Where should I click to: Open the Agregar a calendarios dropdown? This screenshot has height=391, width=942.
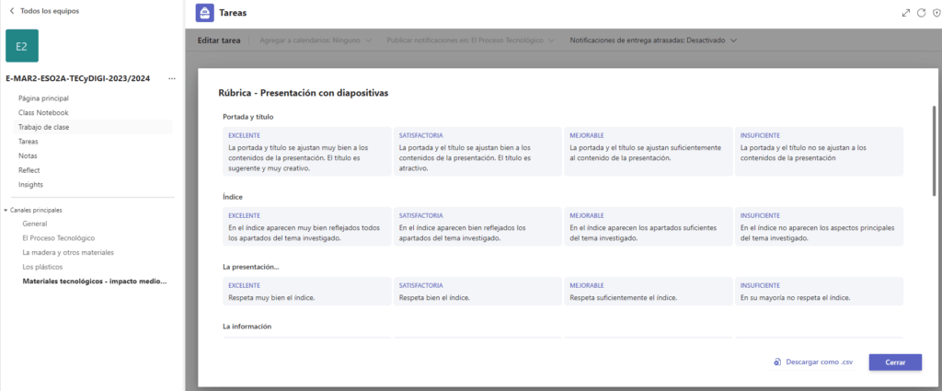[x=316, y=40]
